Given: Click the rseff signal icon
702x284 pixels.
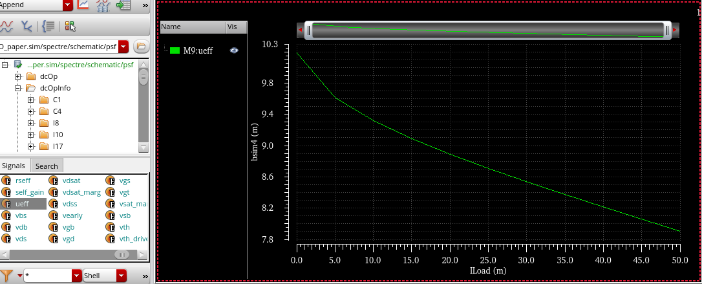Looking at the screenshot, I should (6, 180).
